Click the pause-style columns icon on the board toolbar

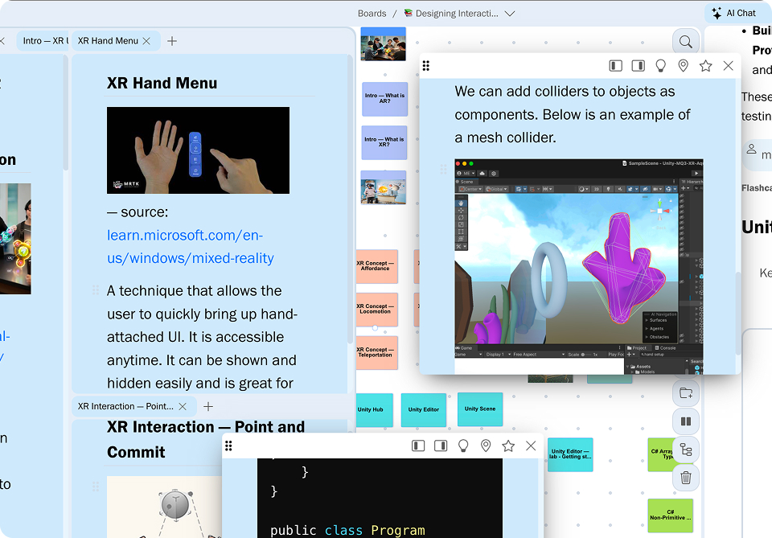click(x=685, y=421)
